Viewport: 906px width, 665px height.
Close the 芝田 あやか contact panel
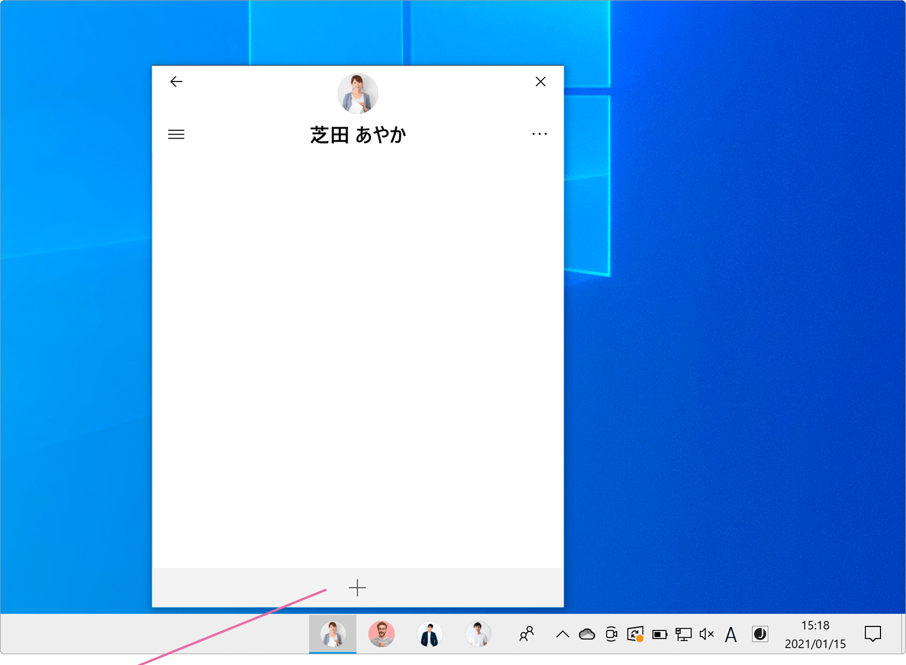[x=541, y=81]
